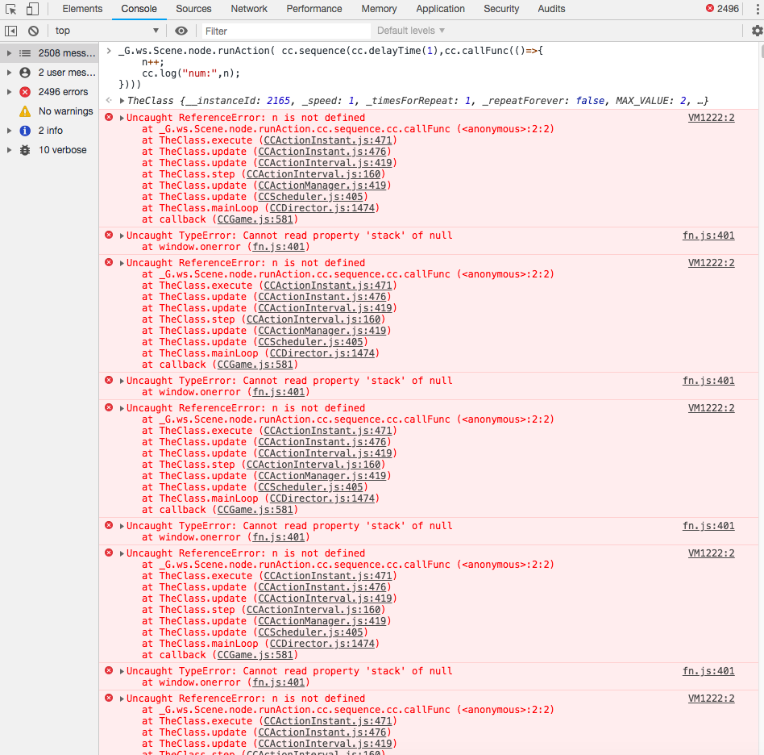Viewport: 764px width, 755px height.
Task: Select the 2496 errors filter row
Action: 49,92
